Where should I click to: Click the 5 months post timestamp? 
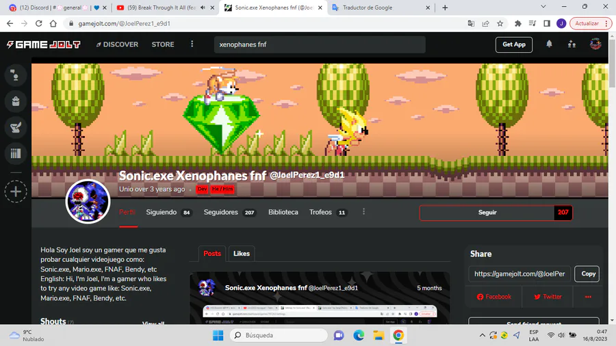429,288
